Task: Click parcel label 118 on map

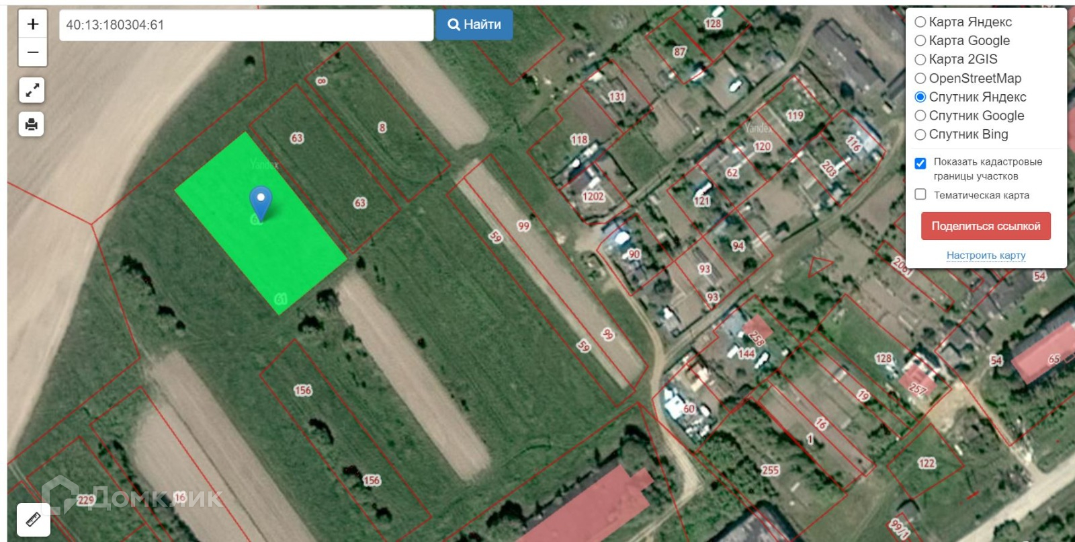Action: [x=579, y=140]
